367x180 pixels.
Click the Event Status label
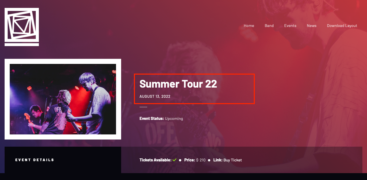click(x=152, y=119)
